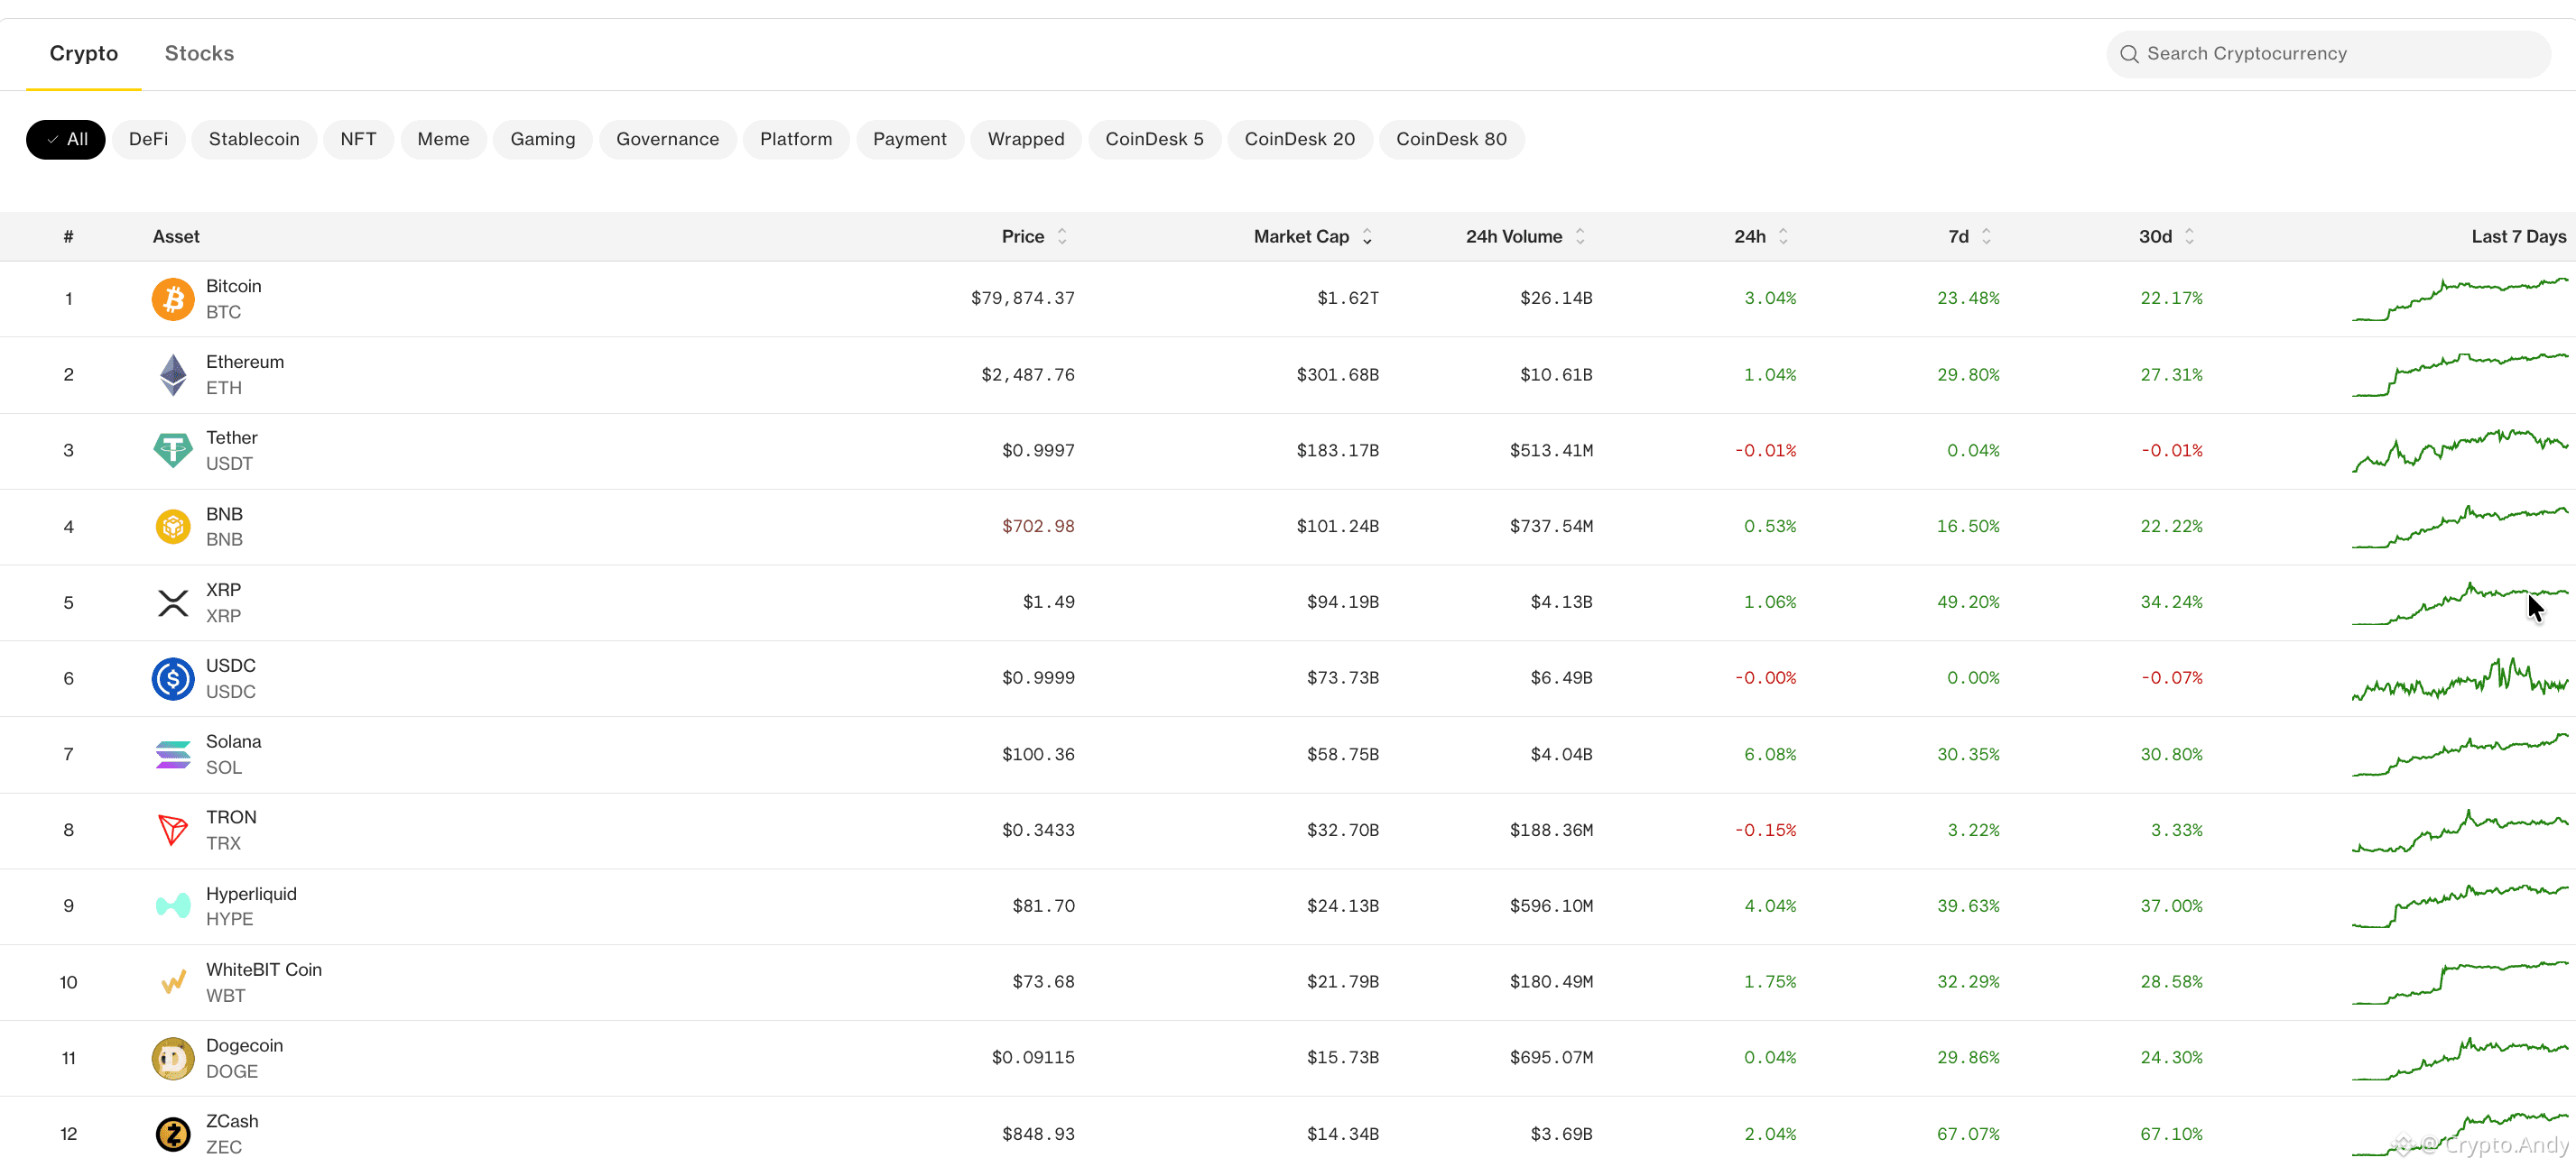This screenshot has height=1167, width=2576.
Task: Filter by CoinDesk 80 index
Action: [x=1451, y=140]
